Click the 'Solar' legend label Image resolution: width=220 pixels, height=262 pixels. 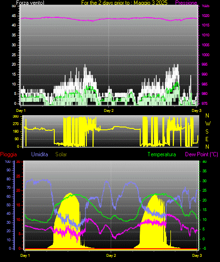[x=61, y=154]
